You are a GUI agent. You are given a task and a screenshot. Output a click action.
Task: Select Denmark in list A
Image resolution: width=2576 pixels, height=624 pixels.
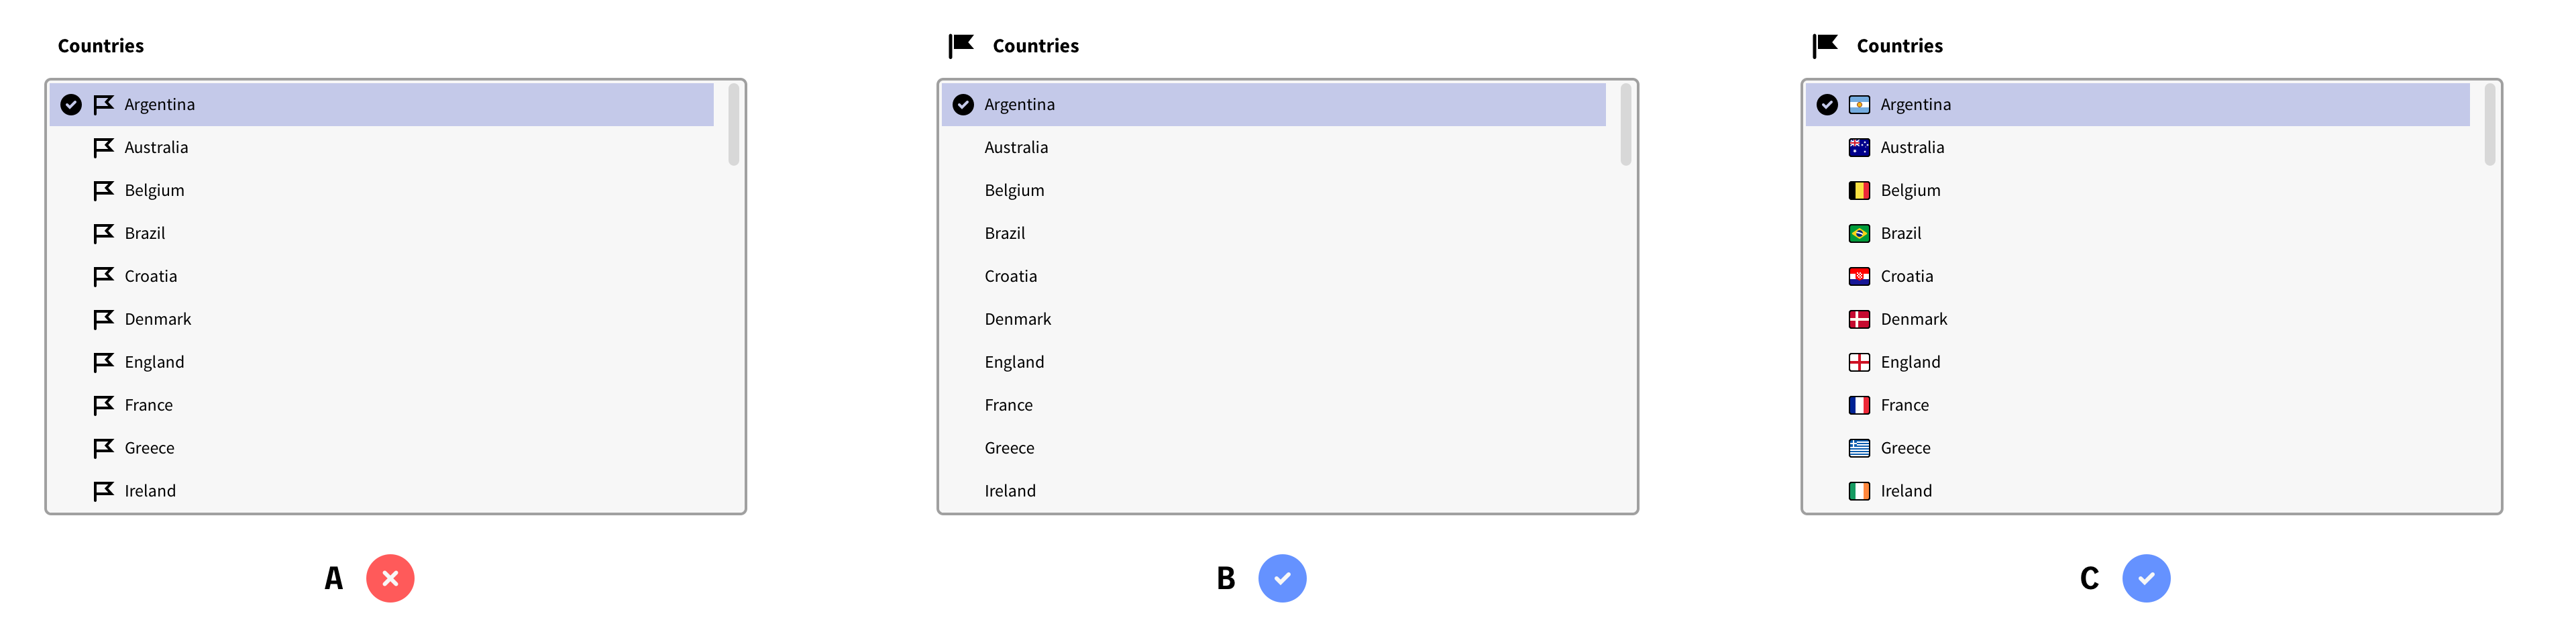point(157,320)
